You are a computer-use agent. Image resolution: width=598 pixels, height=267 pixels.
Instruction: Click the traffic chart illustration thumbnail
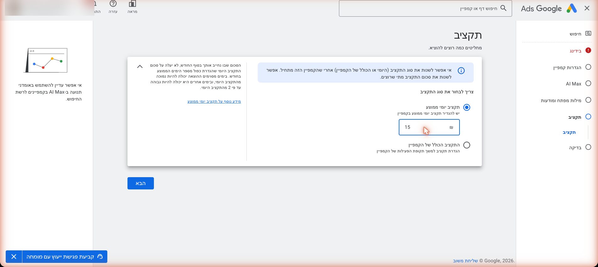(46, 60)
